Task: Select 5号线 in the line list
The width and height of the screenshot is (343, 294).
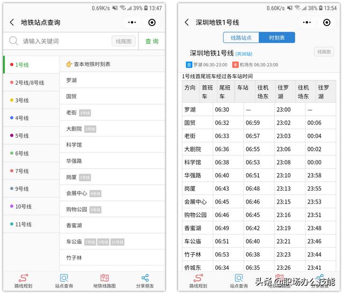Action: tap(32, 135)
